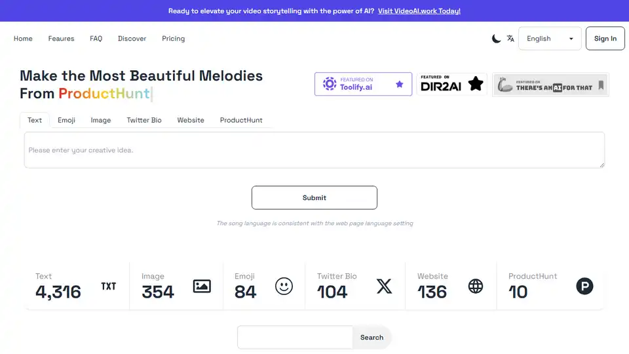Screen dimensions: 629x354
Task: Select the ProductHunt tab
Action: [241, 120]
